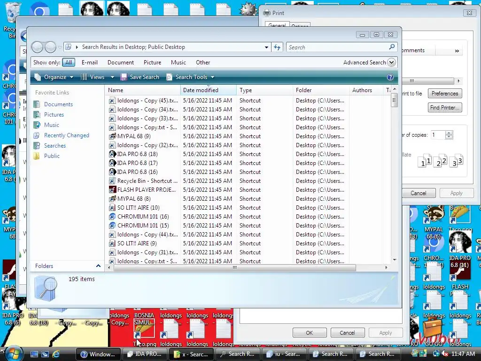Select the MYPAL 68 (9) raccoon icon
Image resolution: width=481 pixels, height=361 pixels.
pyautogui.click(x=113, y=136)
